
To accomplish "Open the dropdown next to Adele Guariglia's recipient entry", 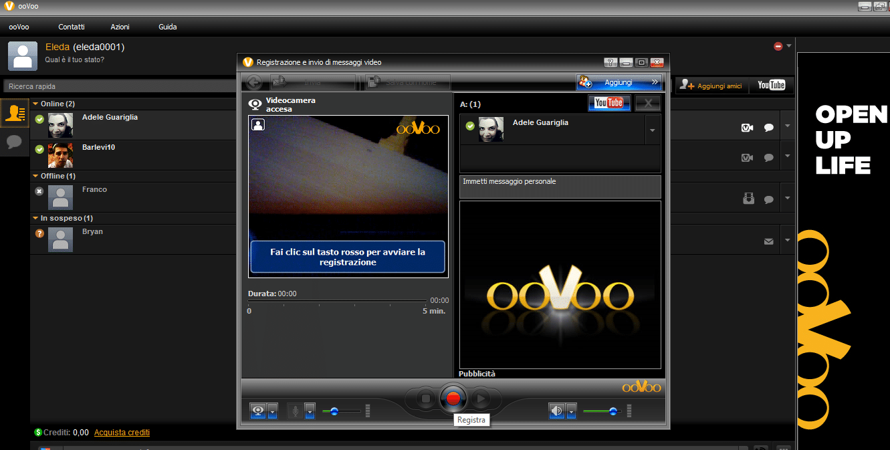I will click(652, 129).
